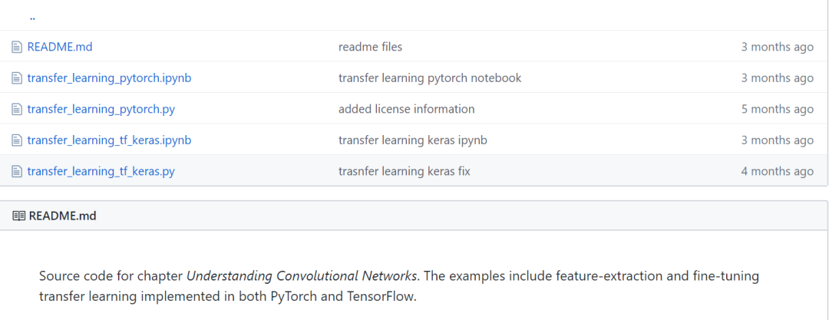
Task: Click the README.md panel header title
Action: pyautogui.click(x=62, y=216)
